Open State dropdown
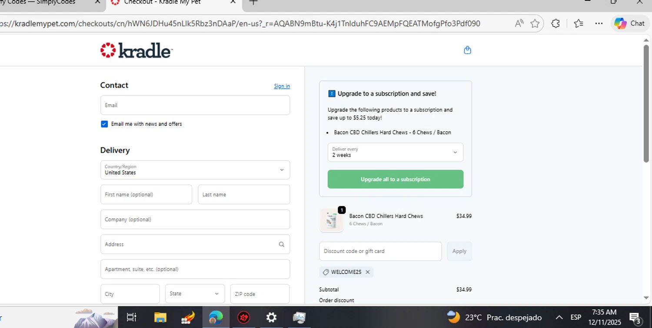652x328 pixels. tap(195, 294)
